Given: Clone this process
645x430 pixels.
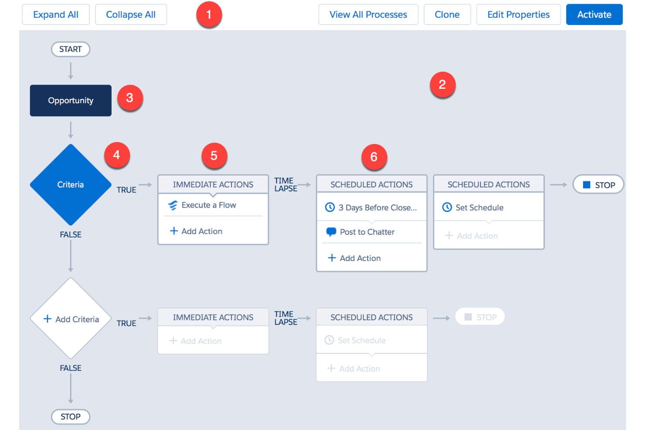Looking at the screenshot, I should (x=447, y=14).
